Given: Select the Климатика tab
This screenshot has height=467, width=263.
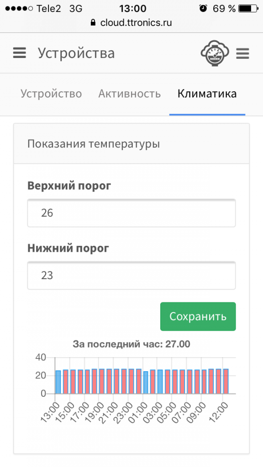Looking at the screenshot, I should point(207,93).
